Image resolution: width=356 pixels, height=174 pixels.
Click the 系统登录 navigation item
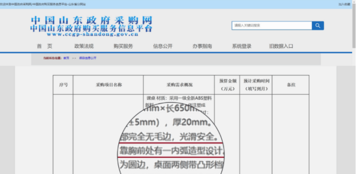coord(242,46)
